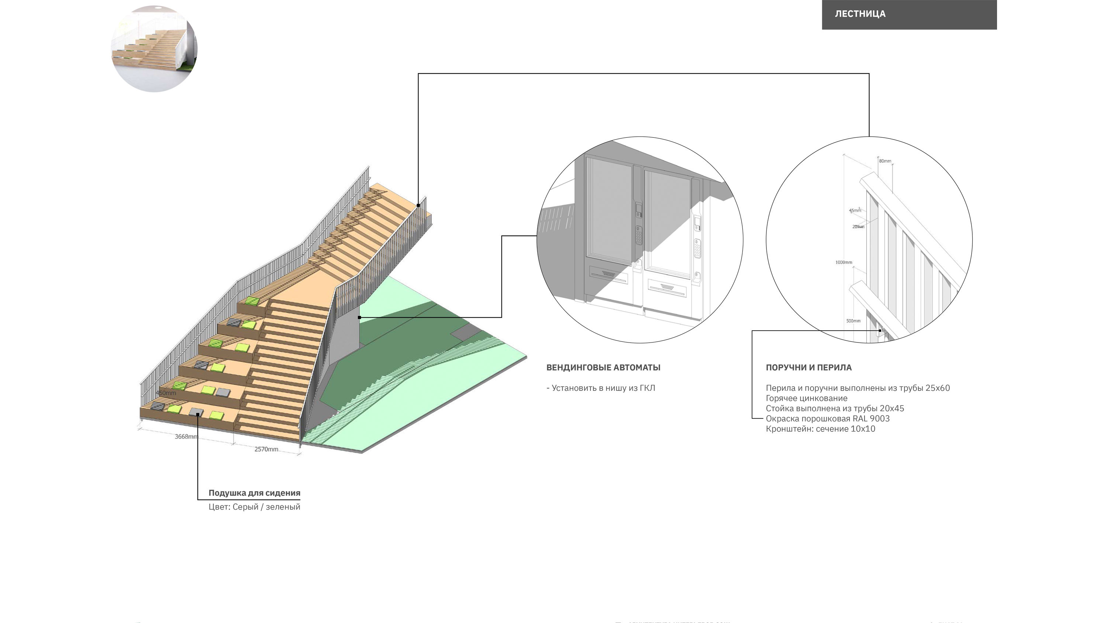This screenshot has height=623, width=1107.
Task: Click the 3668mm dimension label
Action: [x=186, y=436]
